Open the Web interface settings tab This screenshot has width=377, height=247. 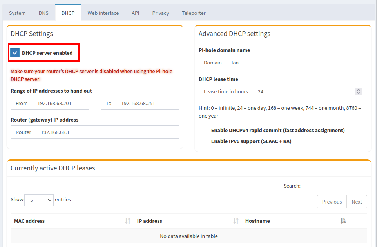pyautogui.click(x=103, y=13)
